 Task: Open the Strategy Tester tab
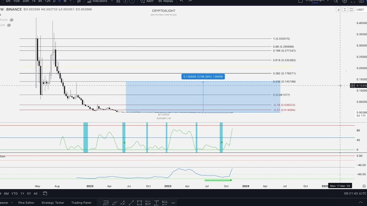(52, 203)
